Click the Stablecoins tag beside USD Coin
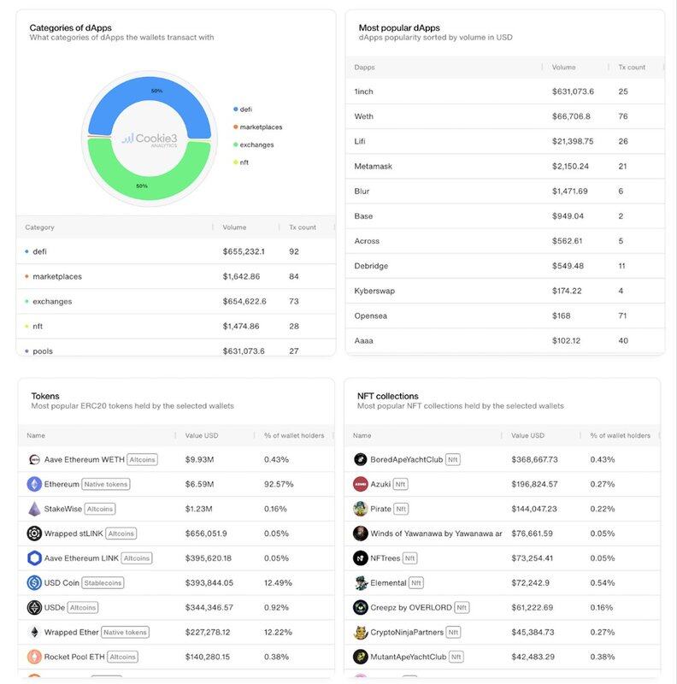 (103, 583)
